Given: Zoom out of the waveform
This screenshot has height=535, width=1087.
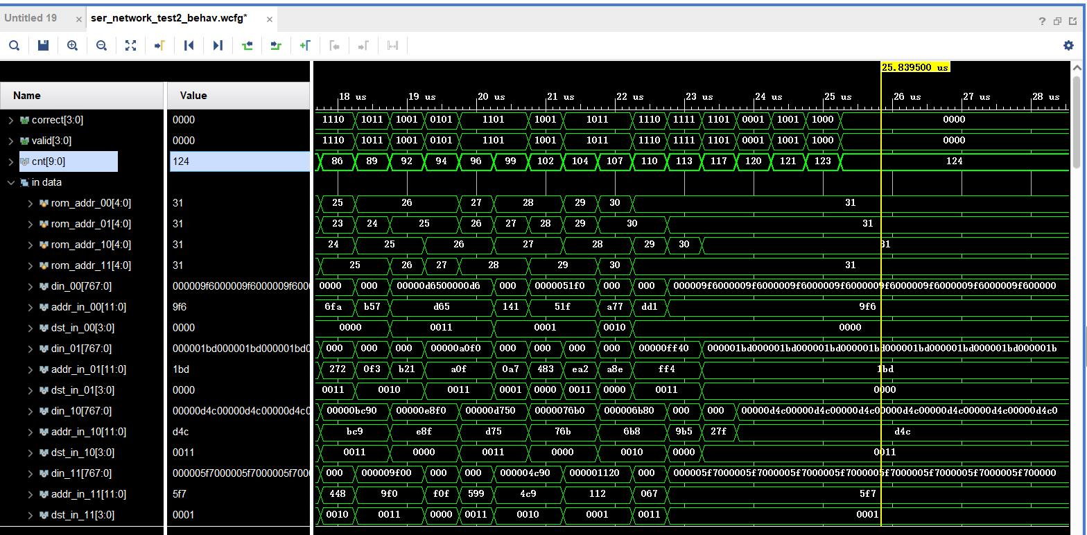Looking at the screenshot, I should [101, 46].
